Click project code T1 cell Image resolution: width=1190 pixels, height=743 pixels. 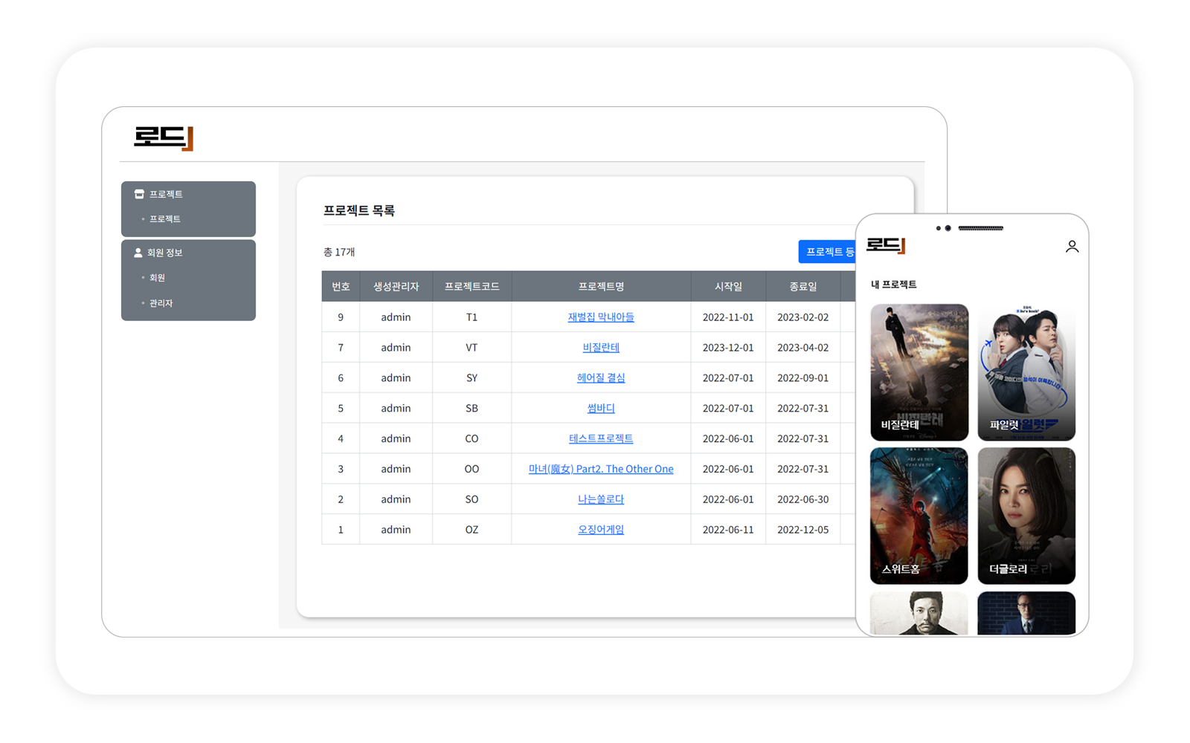(472, 317)
